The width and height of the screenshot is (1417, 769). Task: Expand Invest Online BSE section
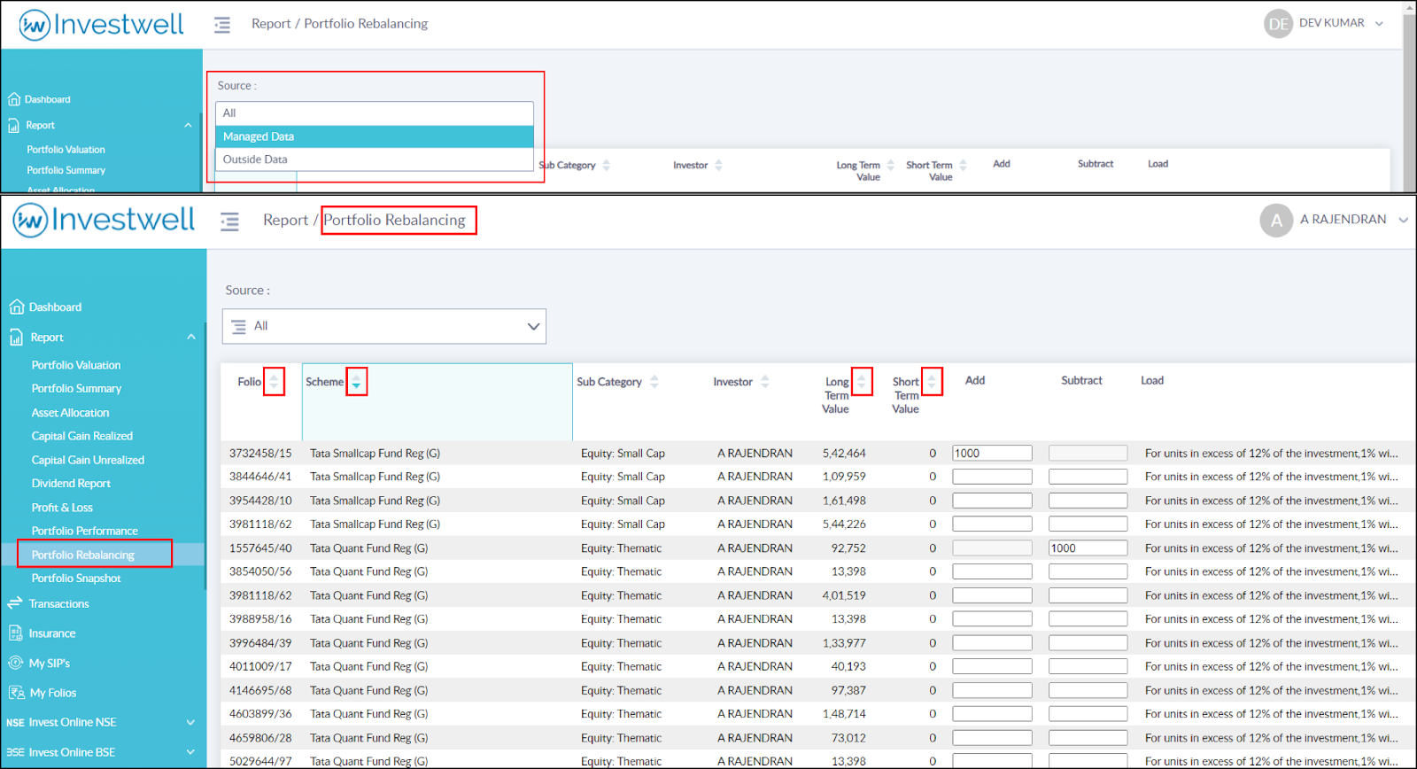(190, 752)
